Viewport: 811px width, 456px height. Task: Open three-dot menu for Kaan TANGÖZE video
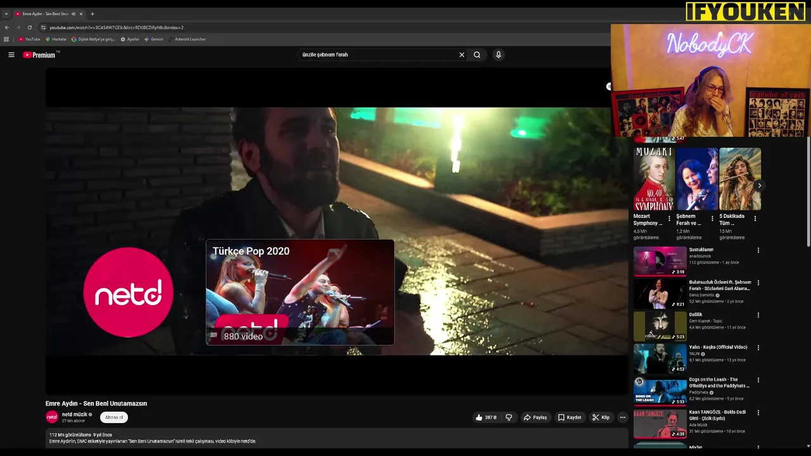pos(758,412)
